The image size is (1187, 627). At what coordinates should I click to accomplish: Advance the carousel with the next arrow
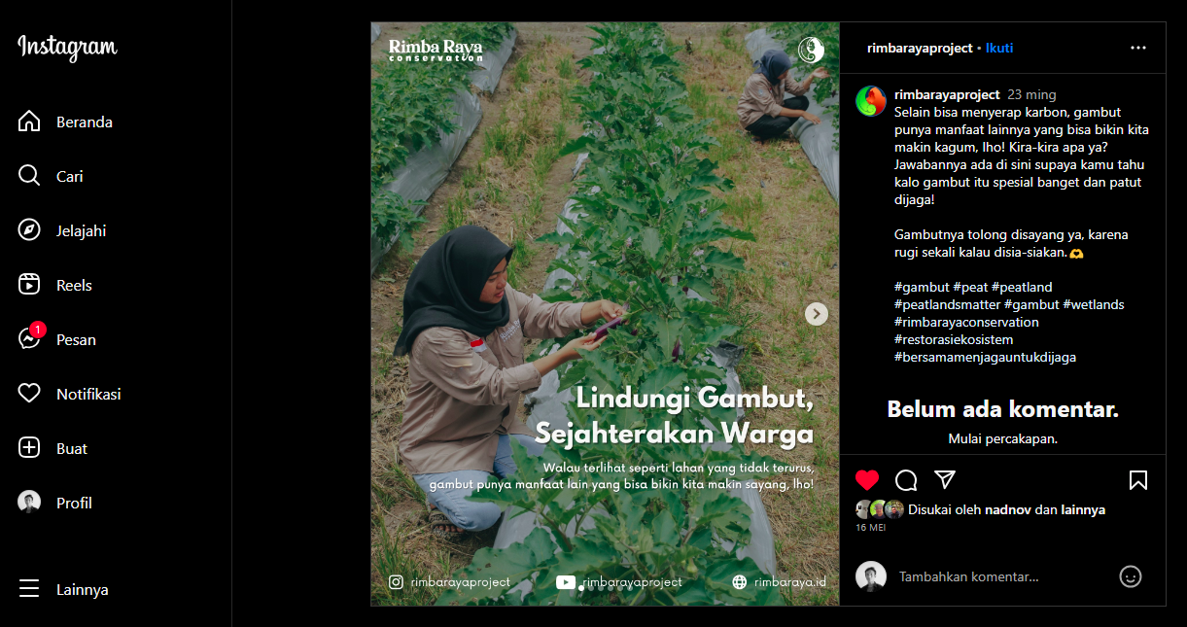(817, 313)
